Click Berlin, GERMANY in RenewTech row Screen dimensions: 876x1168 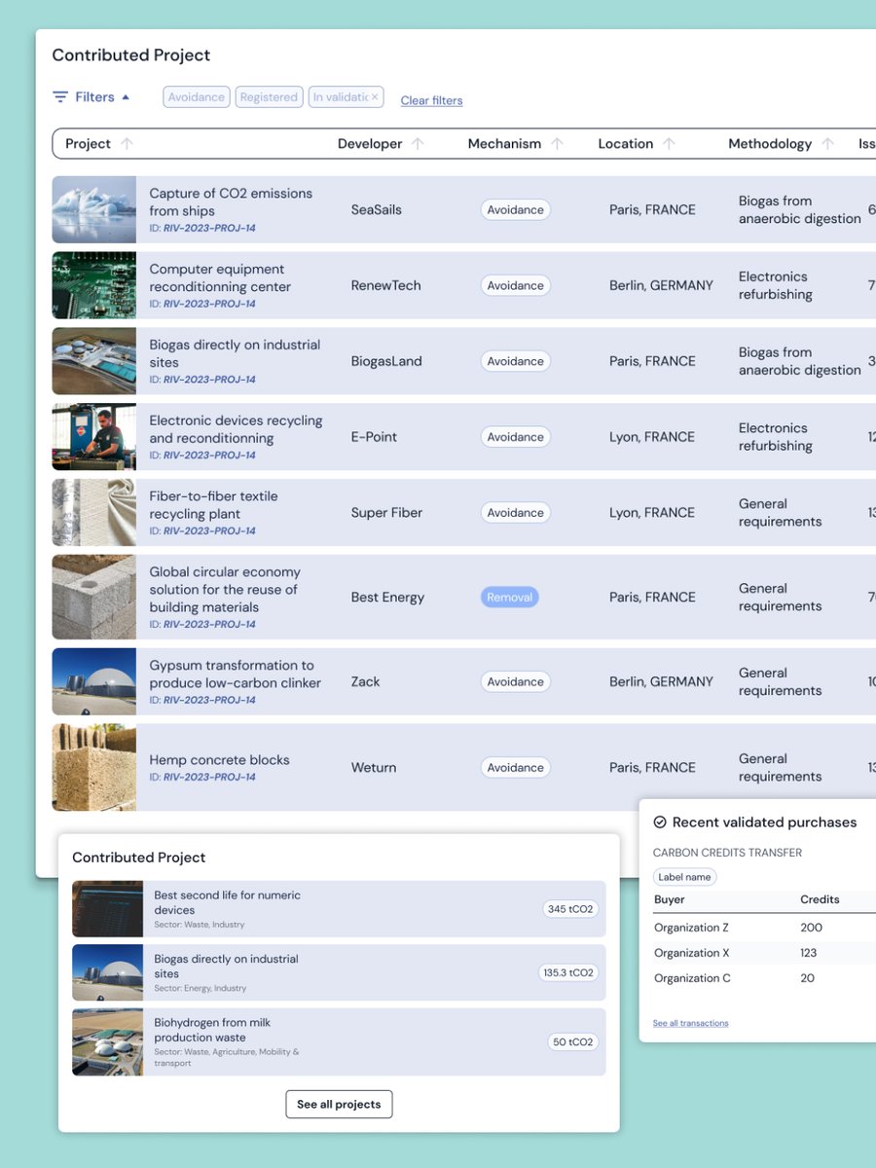[661, 285]
